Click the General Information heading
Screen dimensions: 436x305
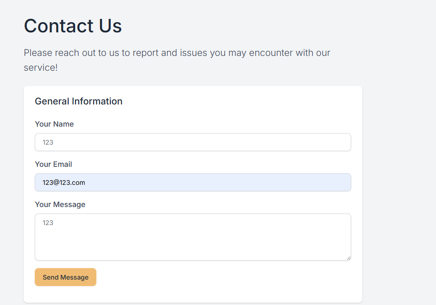click(x=78, y=101)
